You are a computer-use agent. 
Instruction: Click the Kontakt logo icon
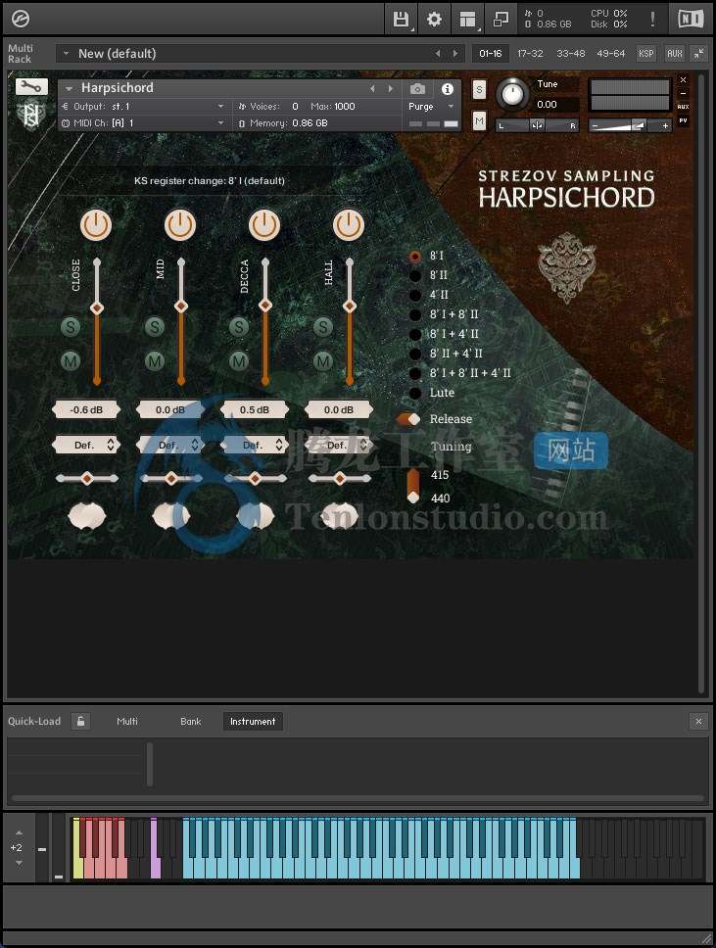point(20,20)
